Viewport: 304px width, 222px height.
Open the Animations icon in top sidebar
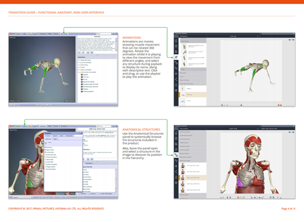tap(176, 57)
